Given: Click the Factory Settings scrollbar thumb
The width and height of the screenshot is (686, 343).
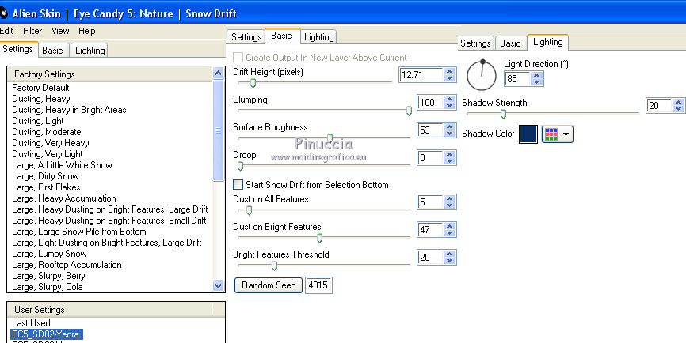Looking at the screenshot, I should coord(218,130).
